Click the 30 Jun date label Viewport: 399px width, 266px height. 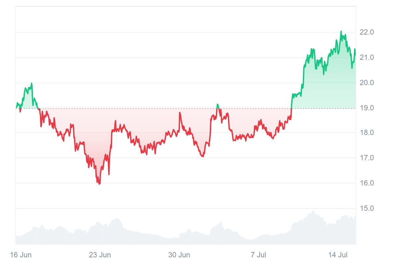(x=179, y=255)
